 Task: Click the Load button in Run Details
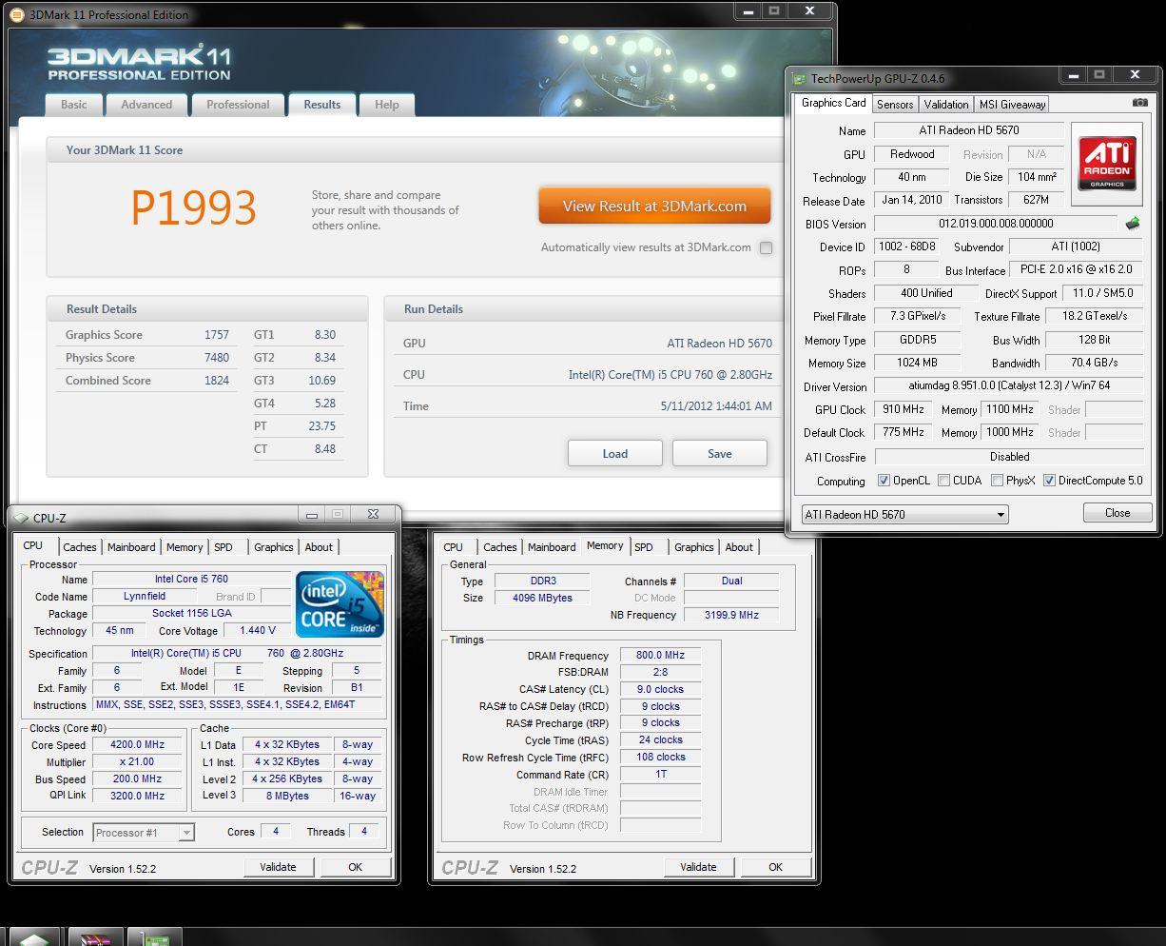[x=615, y=453]
